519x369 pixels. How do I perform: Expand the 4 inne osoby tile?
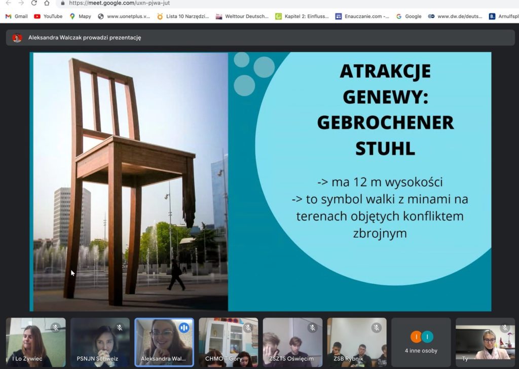click(x=421, y=342)
